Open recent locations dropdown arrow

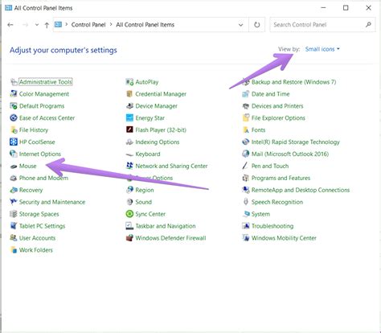coord(37,25)
